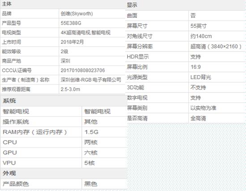Image resolution: width=246 pixels, height=191 pixels.
Task: Click the RAM value 1.5G
Action: click(x=91, y=132)
